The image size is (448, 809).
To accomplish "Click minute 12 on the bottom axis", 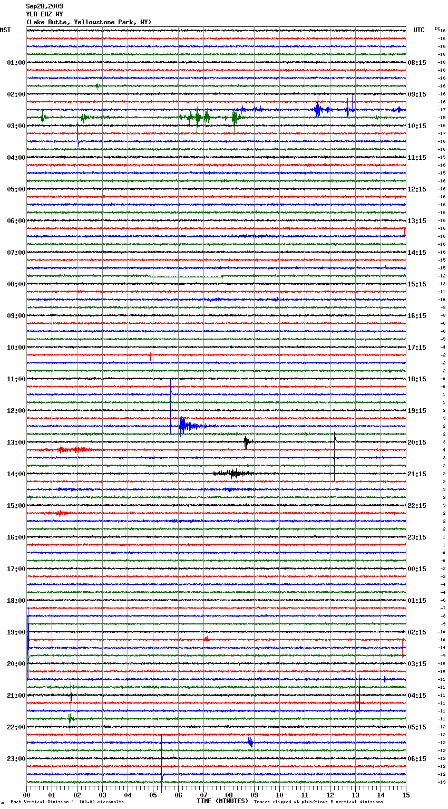I will tap(330, 794).
